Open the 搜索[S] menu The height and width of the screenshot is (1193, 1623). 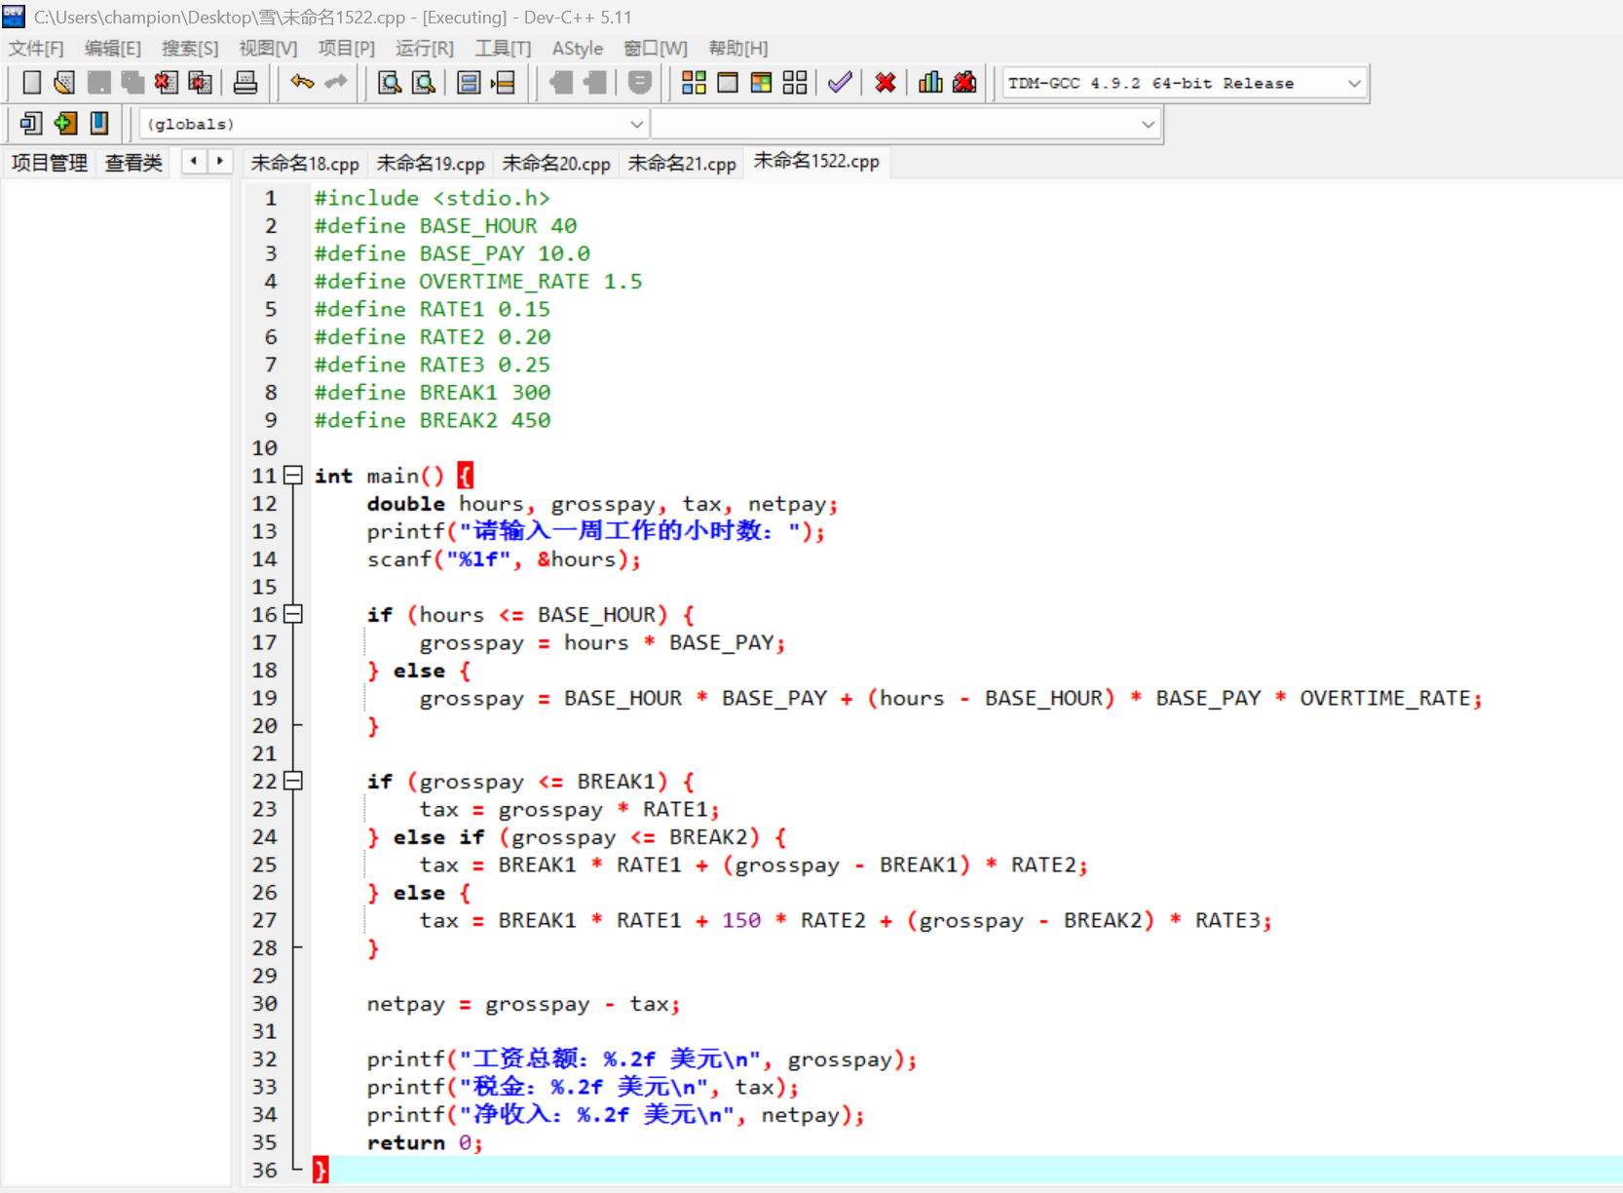pyautogui.click(x=190, y=49)
